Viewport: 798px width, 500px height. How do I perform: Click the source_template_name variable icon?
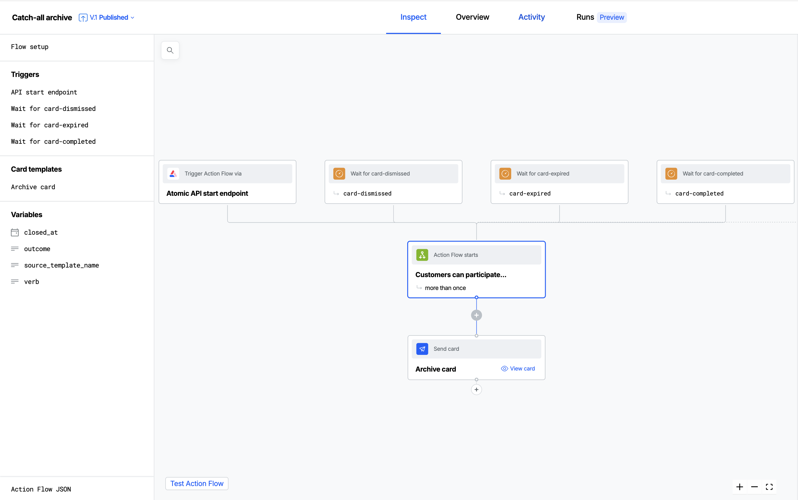(x=15, y=265)
